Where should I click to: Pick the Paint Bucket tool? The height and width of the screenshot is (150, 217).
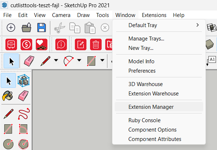tap(9, 96)
